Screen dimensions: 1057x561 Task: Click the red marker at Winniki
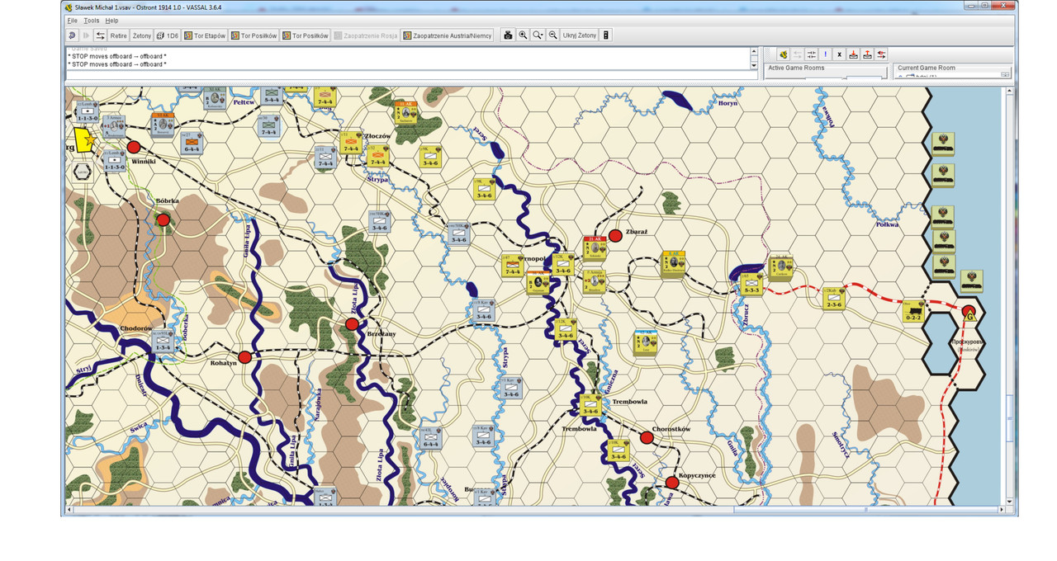[x=134, y=147]
